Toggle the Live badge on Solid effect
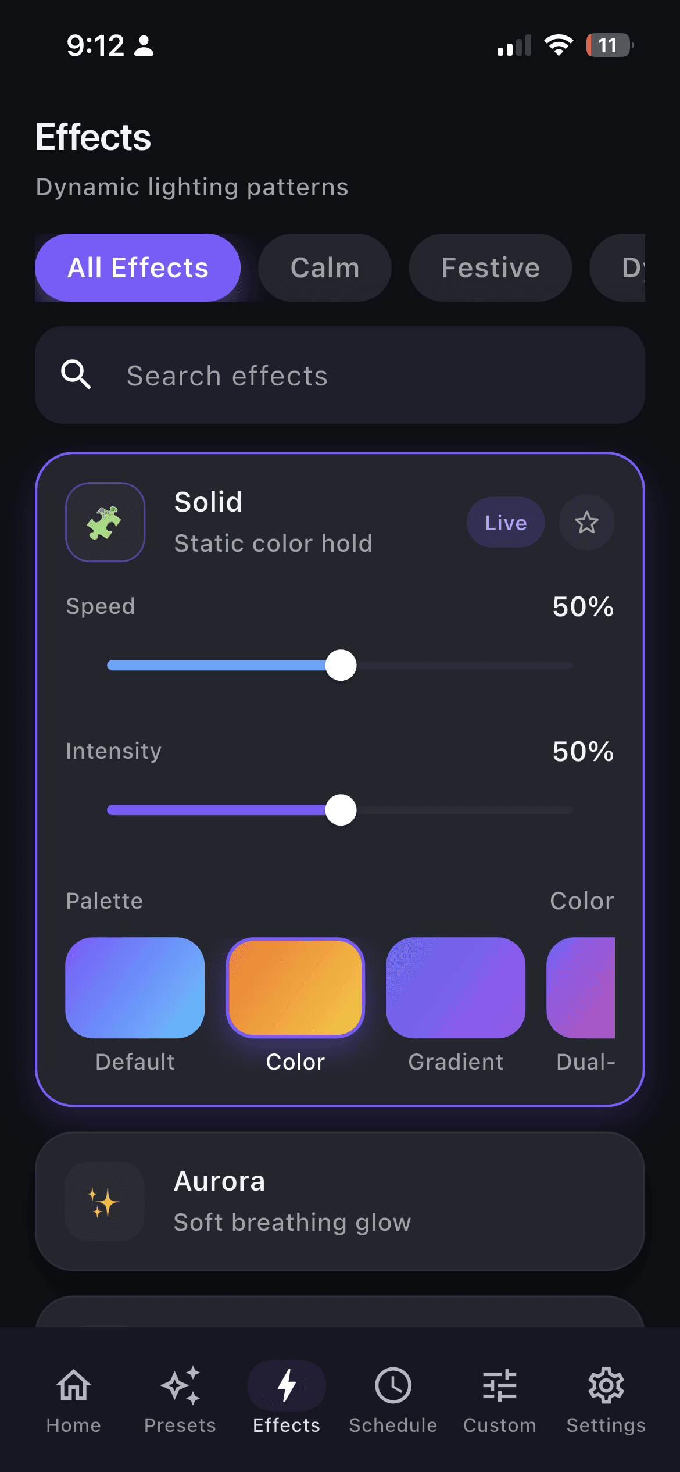The image size is (680, 1472). tap(505, 522)
